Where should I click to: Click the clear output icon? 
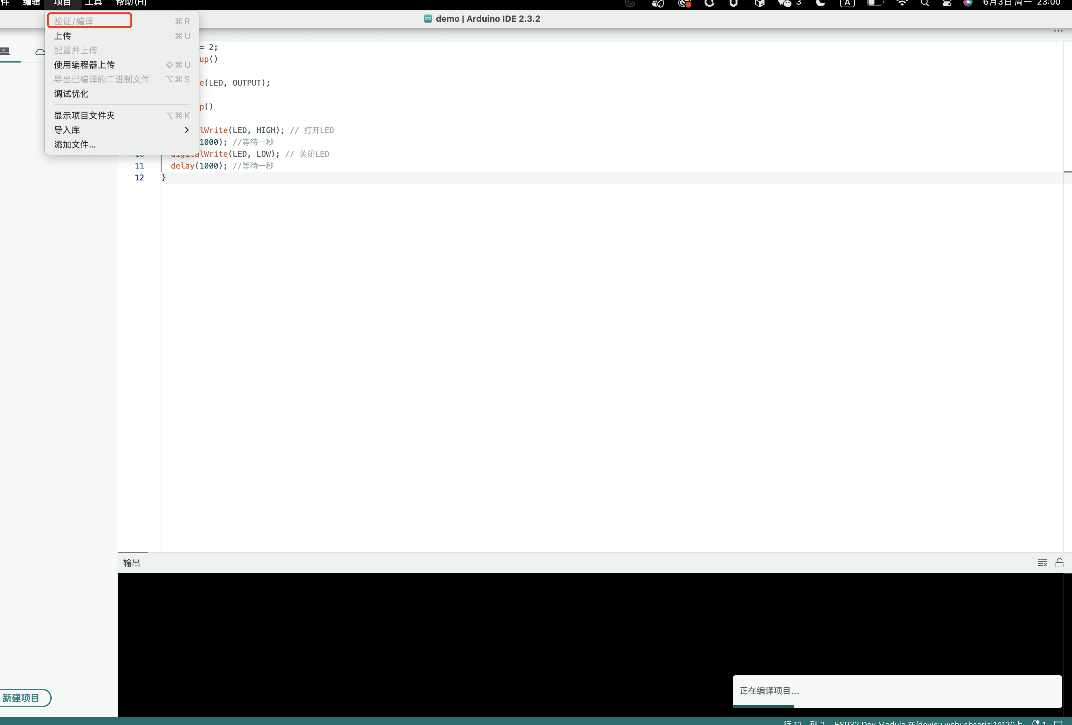(x=1042, y=563)
